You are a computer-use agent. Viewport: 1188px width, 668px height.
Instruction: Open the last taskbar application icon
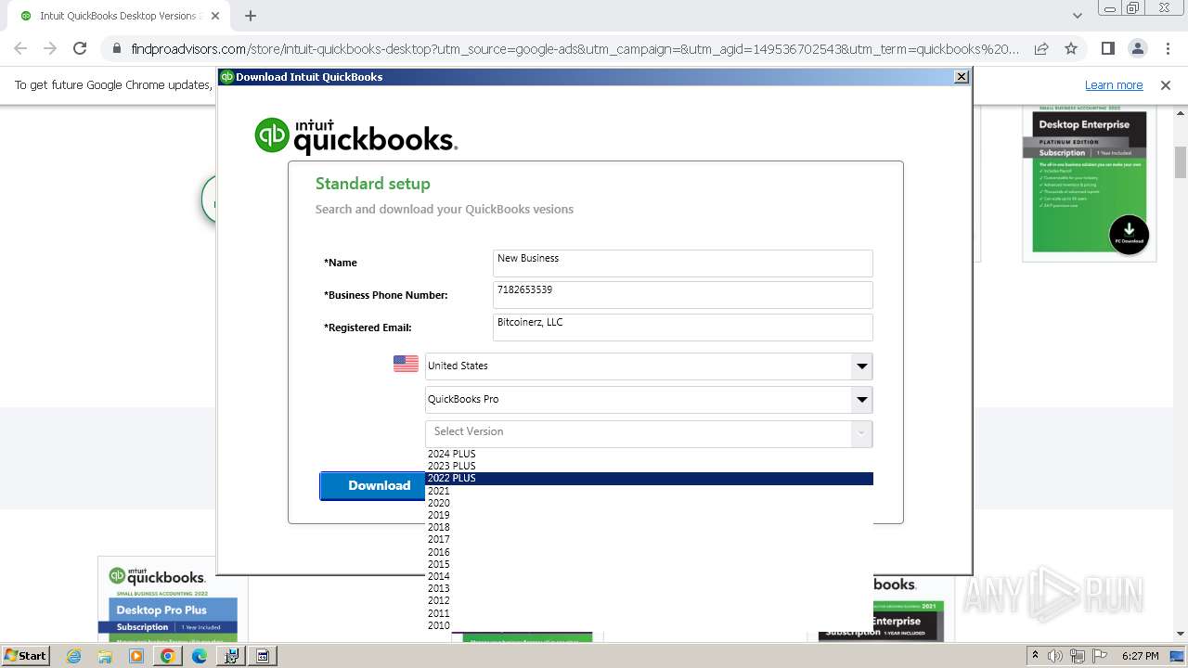pyautogui.click(x=263, y=656)
